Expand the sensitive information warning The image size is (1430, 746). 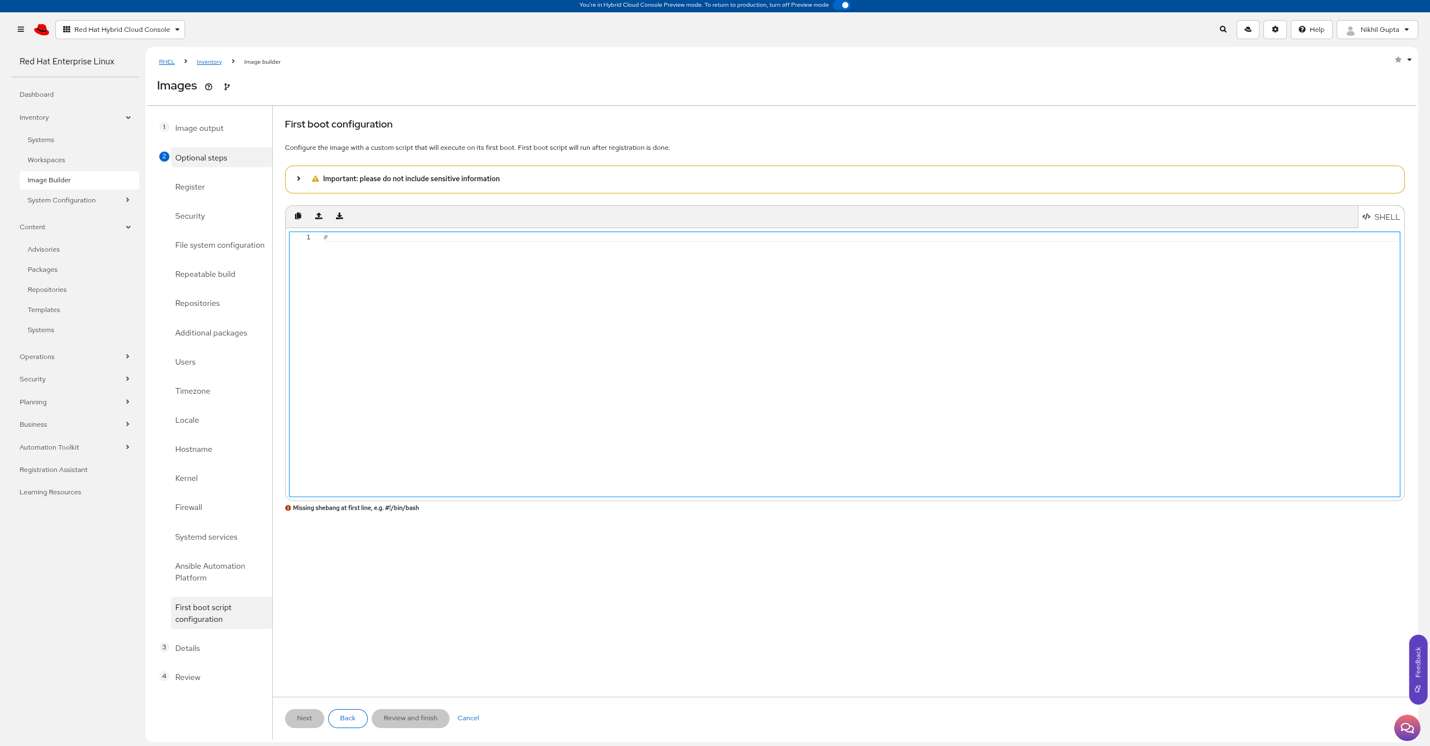tap(299, 179)
